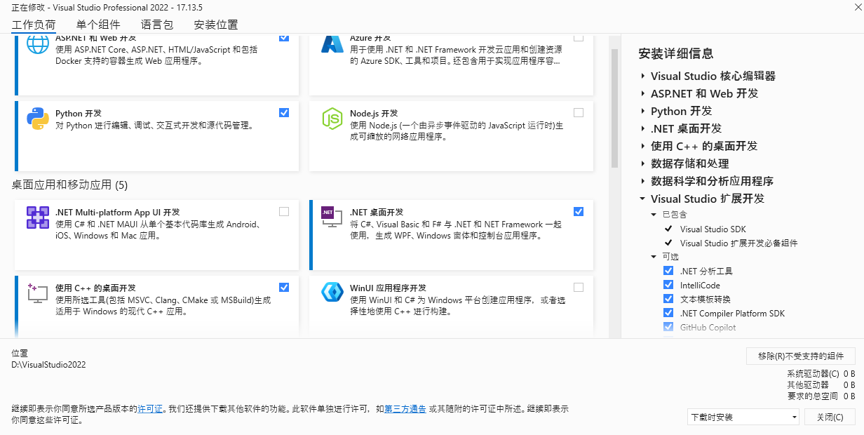864x435 pixels.
Task: Open the 第三方通告 link
Action: 405,408
